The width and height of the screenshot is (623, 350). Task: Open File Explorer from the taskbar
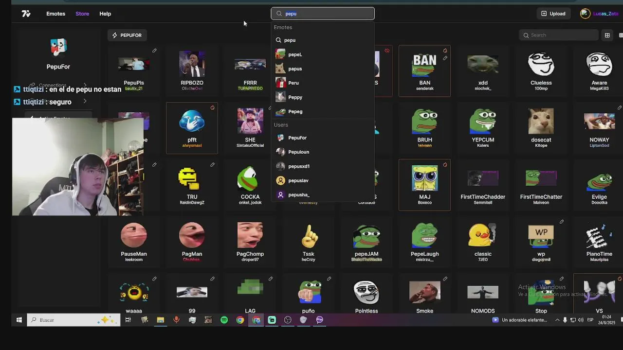tap(160, 320)
